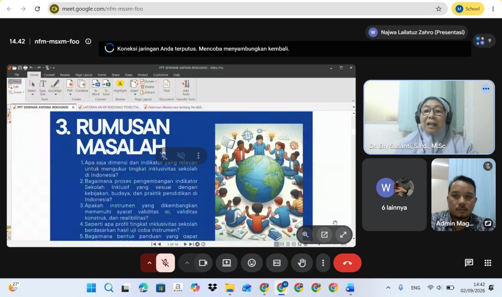Screen dimensions: 502x297
Task: Click the Present now screen-share icon
Action: pos(226,263)
